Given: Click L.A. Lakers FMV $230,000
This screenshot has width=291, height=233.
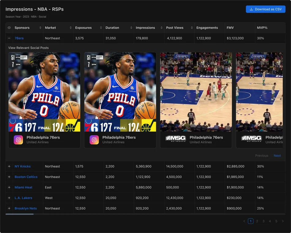Looking at the screenshot, I should pyautogui.click(x=234, y=198).
